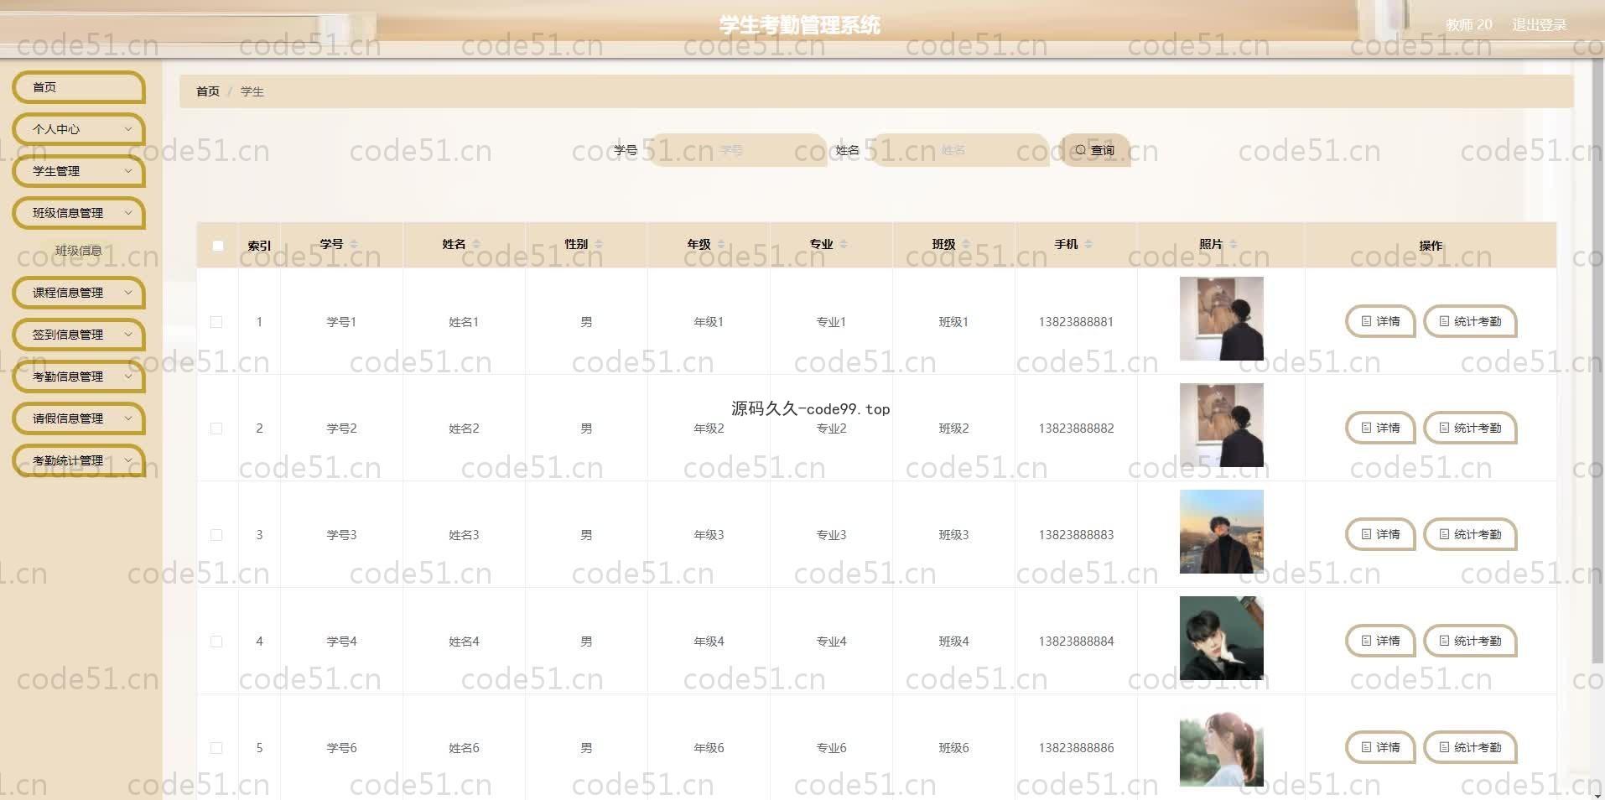Screen dimensions: 1605x800
Task: Sort by 班级 column arrows
Action: (x=966, y=245)
